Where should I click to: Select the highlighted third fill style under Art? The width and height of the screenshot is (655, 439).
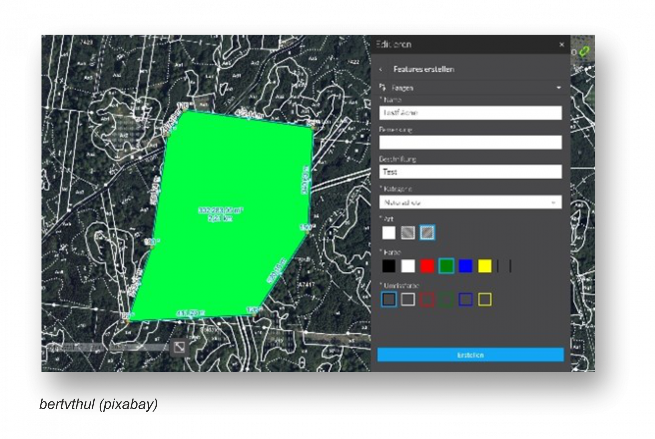427,233
